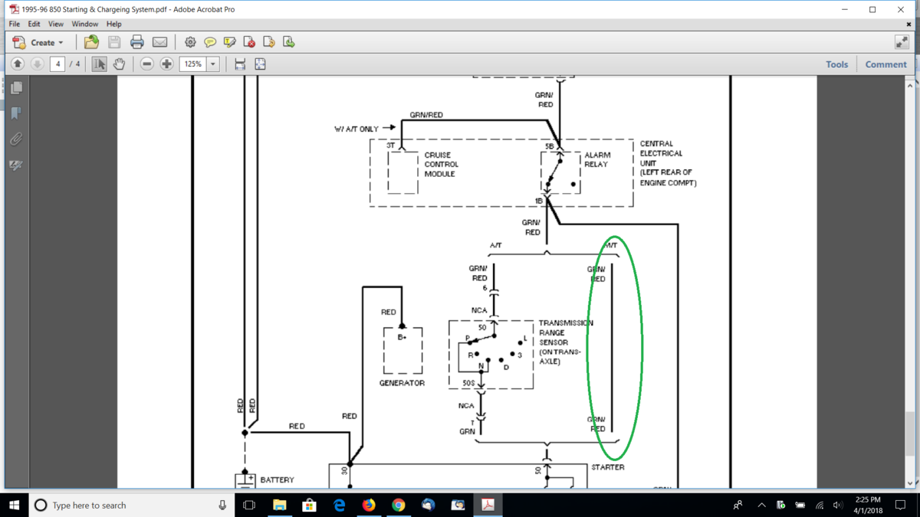The image size is (920, 517).
Task: Open the Tools pane
Action: click(x=836, y=64)
